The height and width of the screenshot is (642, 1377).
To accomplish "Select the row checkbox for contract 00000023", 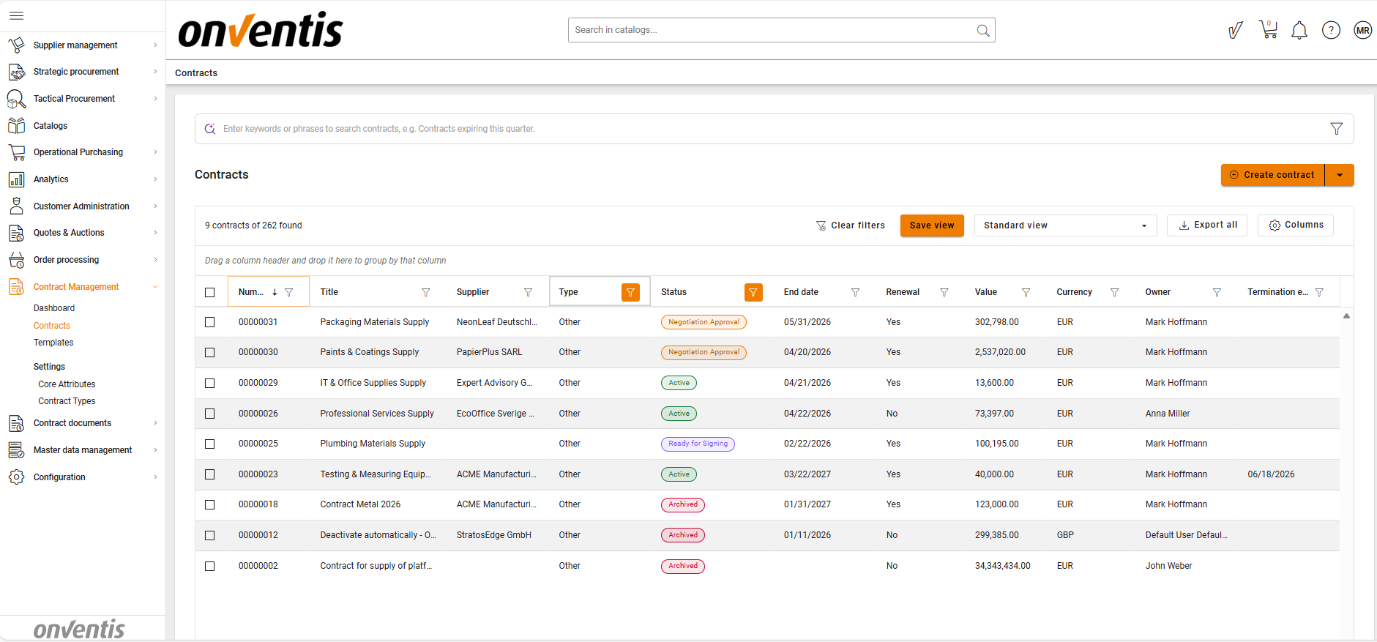I will pos(210,474).
